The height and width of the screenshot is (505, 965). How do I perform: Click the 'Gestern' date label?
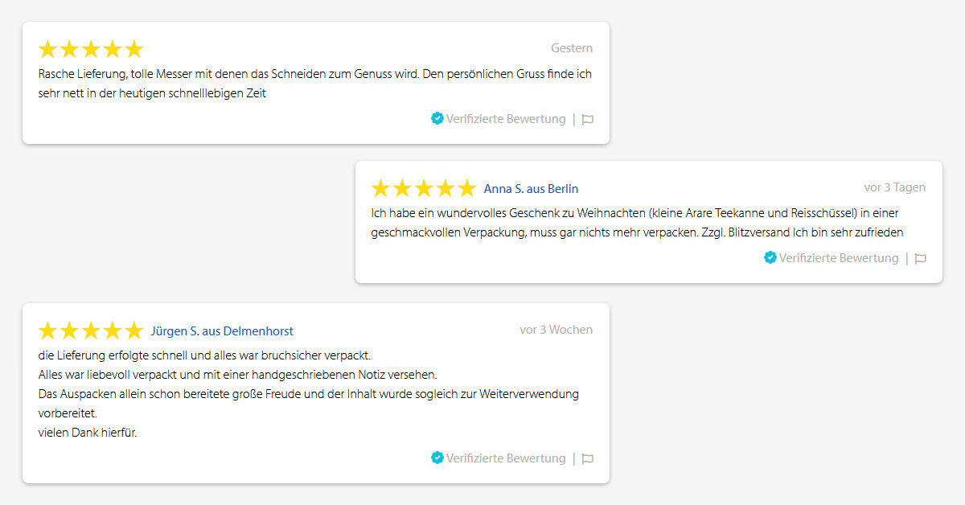pos(572,48)
